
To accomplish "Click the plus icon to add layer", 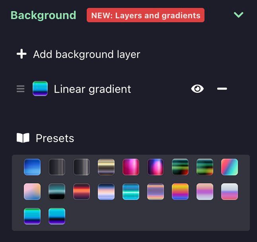I will pos(21,54).
